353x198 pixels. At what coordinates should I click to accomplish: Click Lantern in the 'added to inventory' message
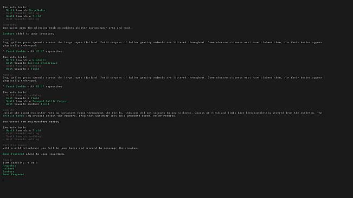8,34
